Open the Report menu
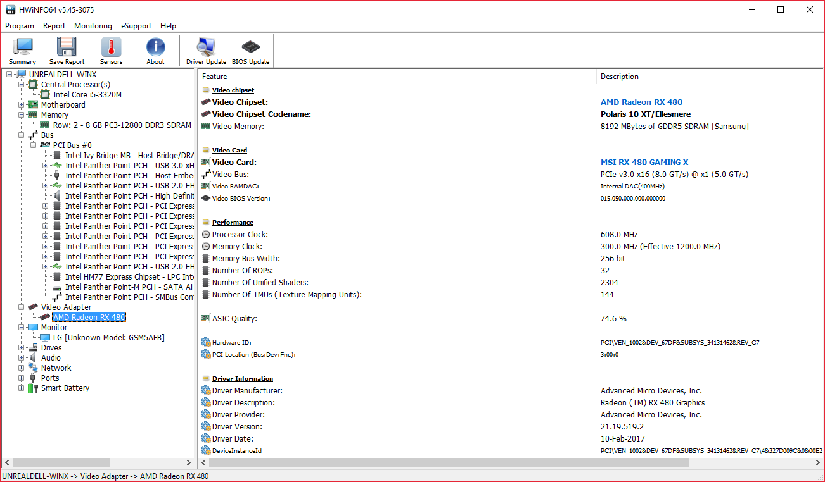This screenshot has height=482, width=825. pos(54,26)
